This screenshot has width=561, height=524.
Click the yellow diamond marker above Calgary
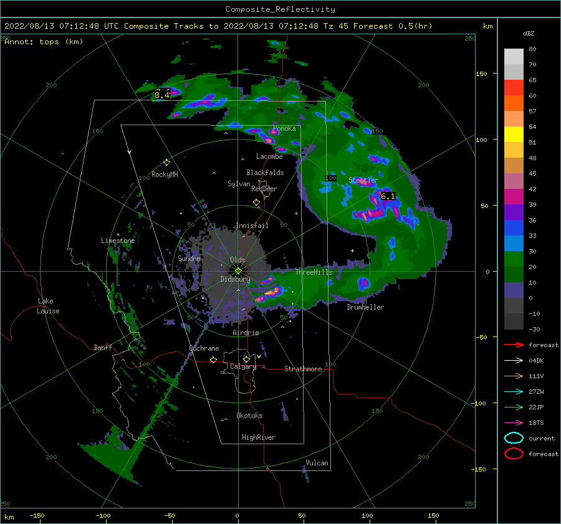click(246, 359)
